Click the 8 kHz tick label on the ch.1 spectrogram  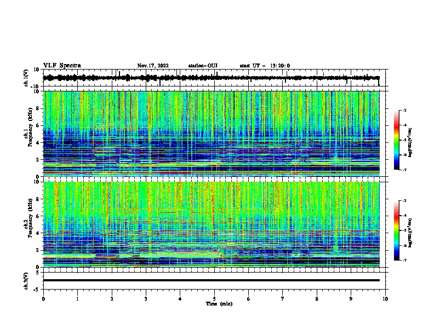click(38, 108)
